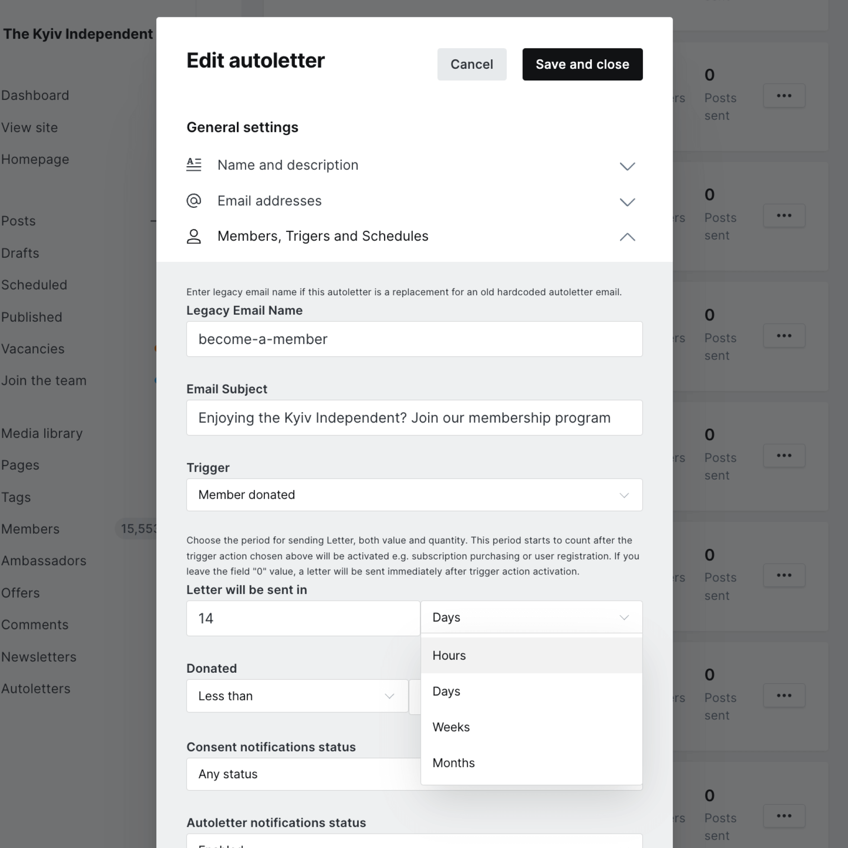Open the Donated 'Less than' dropdown

297,696
